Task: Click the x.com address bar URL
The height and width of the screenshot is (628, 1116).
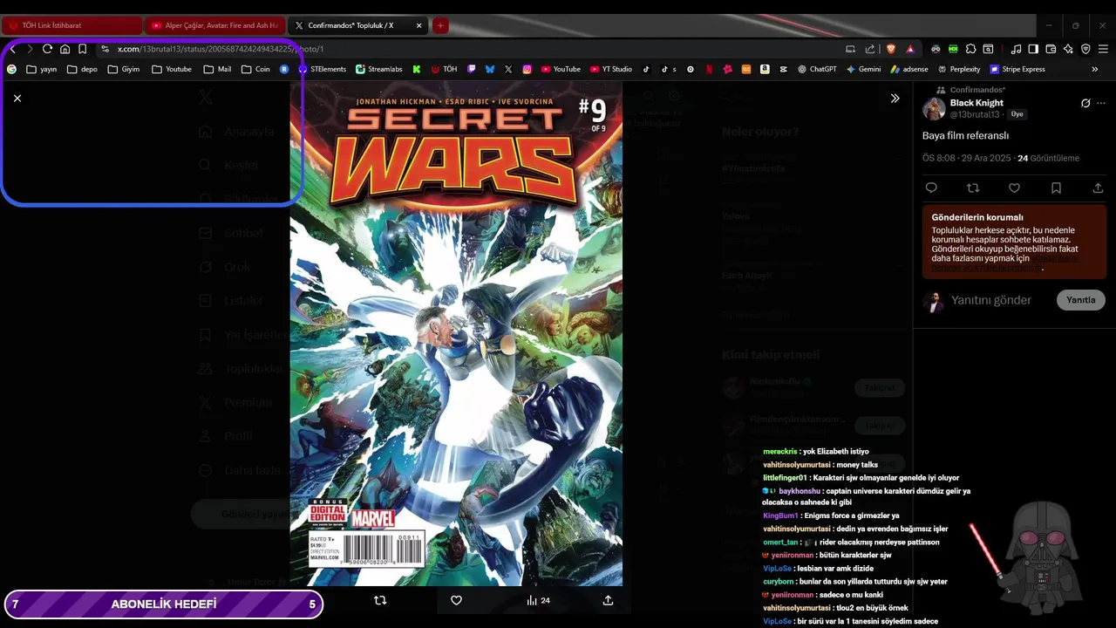Action: [x=221, y=49]
